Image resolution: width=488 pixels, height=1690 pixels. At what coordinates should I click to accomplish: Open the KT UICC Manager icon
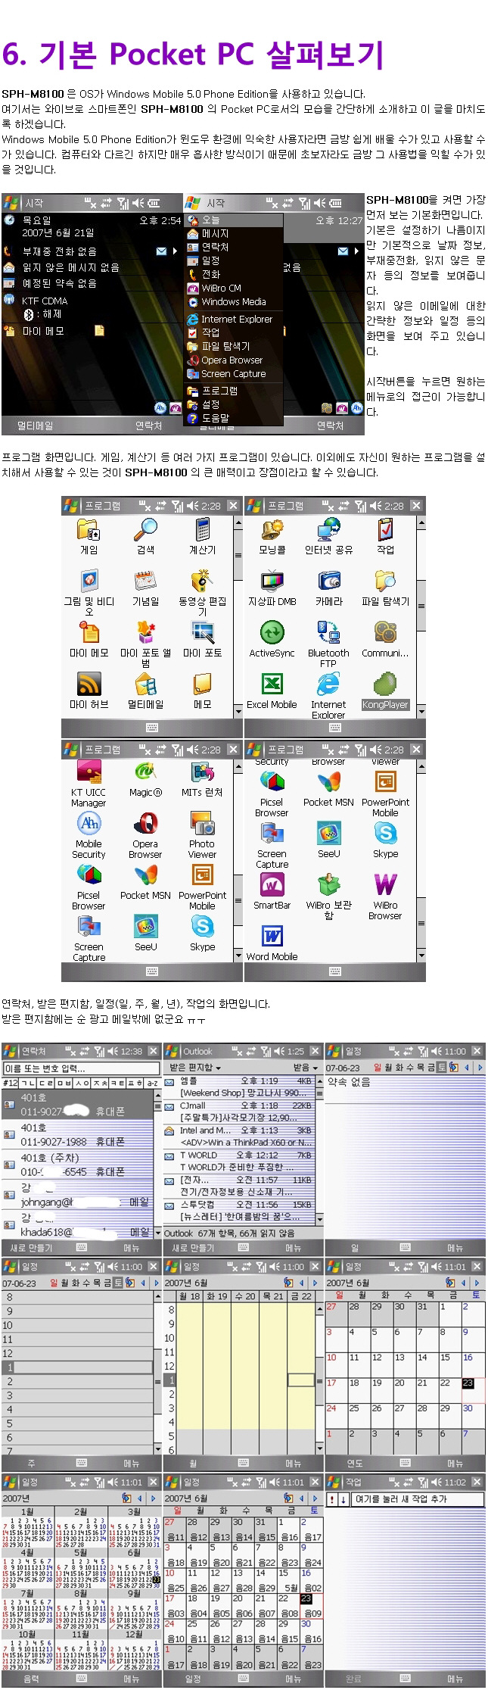tap(89, 772)
